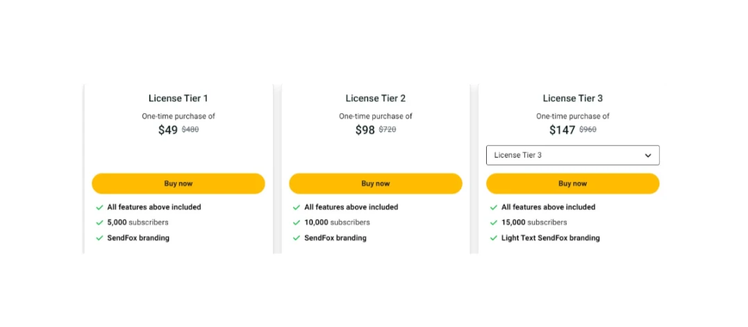Screen dimensions: 748x327
Task: Select the License Tier 1 heading
Action: point(178,98)
